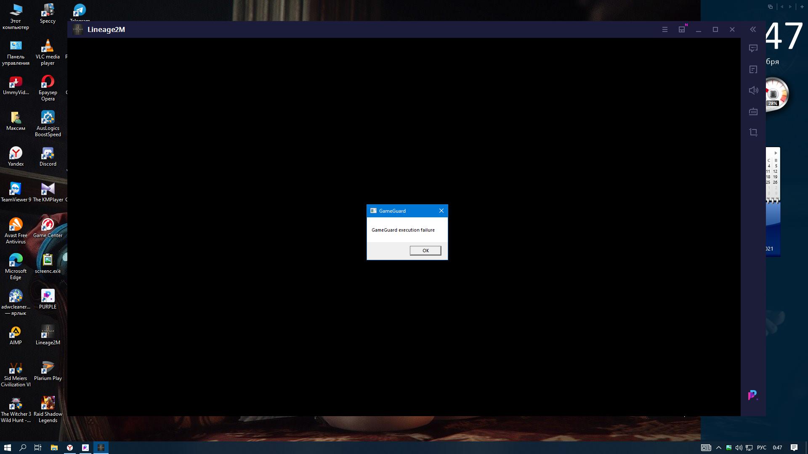Open Windows Start menu button
The width and height of the screenshot is (808, 454).
(x=7, y=447)
